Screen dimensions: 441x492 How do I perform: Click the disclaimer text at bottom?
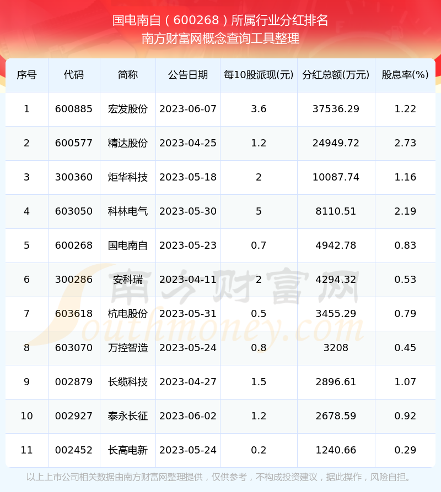[x=220, y=477]
